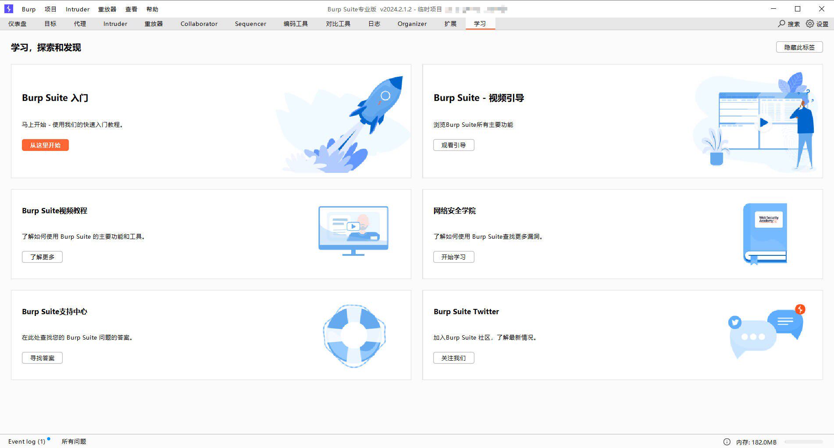Image resolution: width=834 pixels, height=448 pixels.
Task: Switch to the 对比工具 tab
Action: point(338,24)
